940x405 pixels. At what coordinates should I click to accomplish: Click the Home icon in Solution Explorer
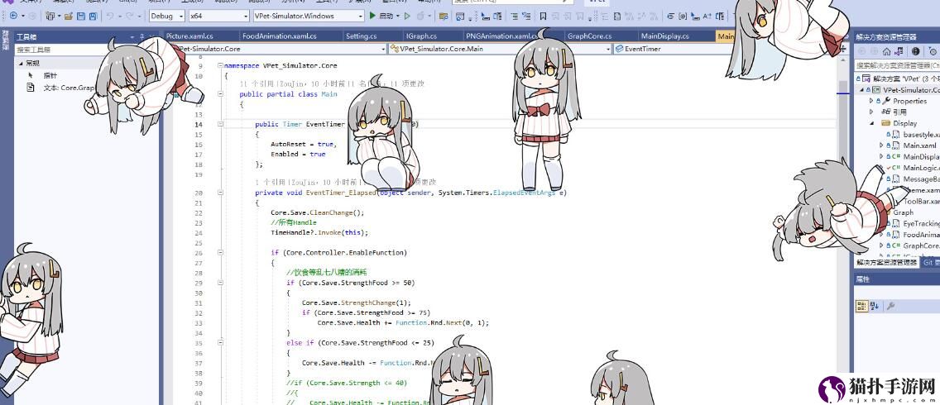pyautogui.click(x=887, y=51)
